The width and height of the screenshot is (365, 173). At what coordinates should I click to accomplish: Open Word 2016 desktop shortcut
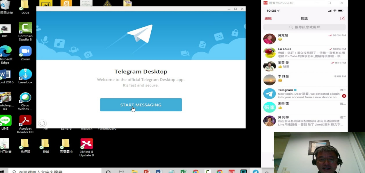(5, 76)
